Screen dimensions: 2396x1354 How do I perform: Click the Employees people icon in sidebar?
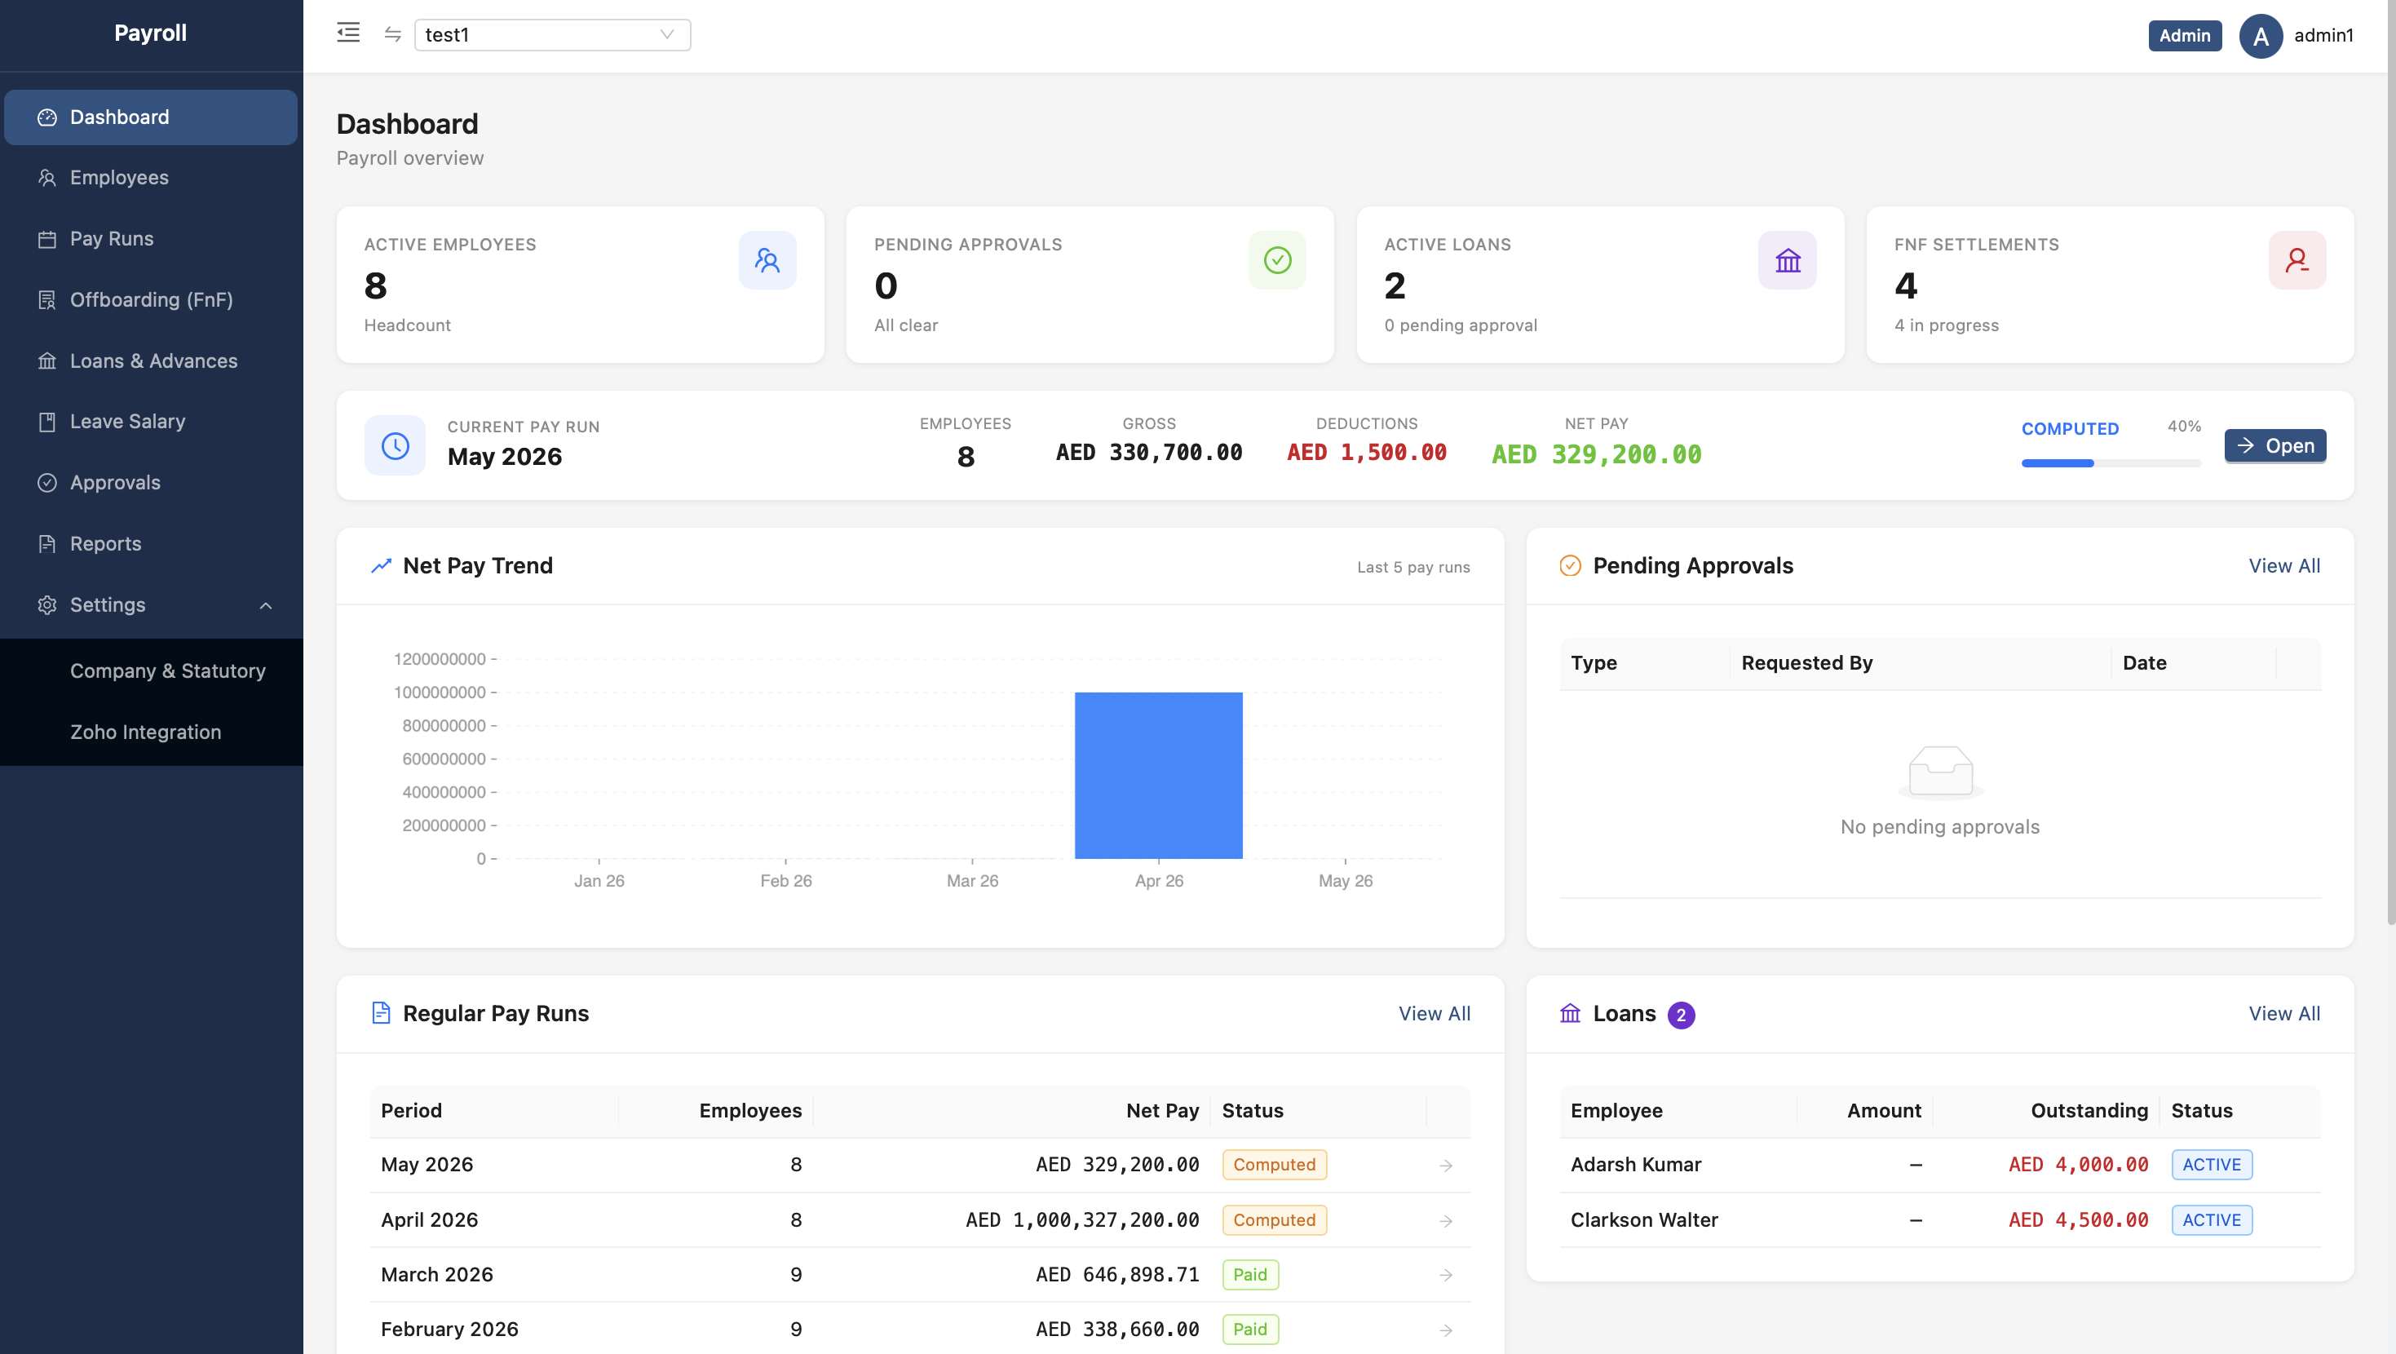(46, 178)
